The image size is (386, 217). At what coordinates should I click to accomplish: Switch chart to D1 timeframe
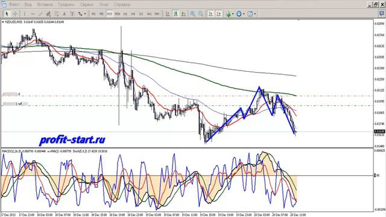141,14
